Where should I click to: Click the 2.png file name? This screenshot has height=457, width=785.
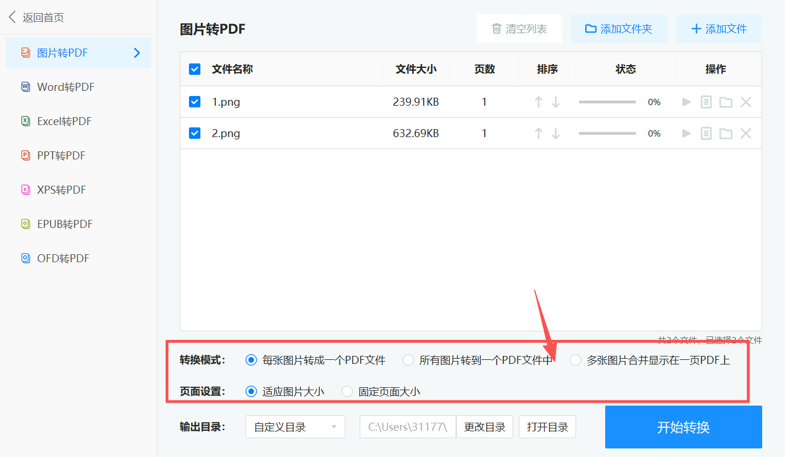[226, 134]
